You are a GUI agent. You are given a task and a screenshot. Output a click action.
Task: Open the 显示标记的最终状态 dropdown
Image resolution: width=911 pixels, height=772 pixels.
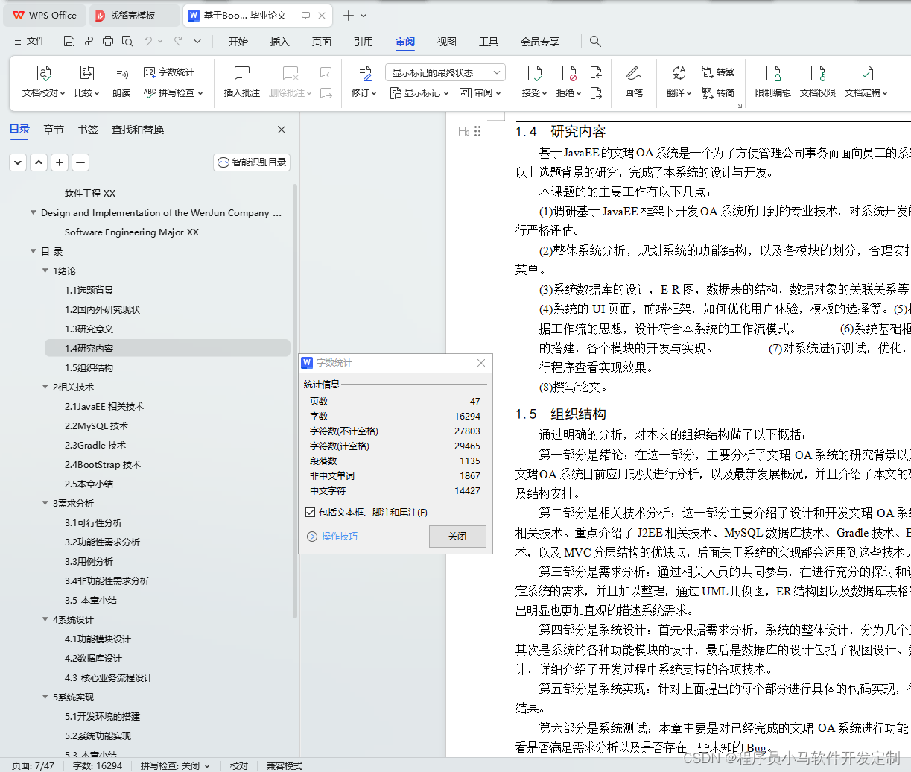pos(444,72)
